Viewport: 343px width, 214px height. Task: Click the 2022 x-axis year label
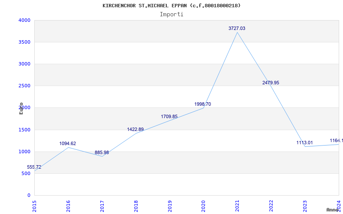click(271, 206)
